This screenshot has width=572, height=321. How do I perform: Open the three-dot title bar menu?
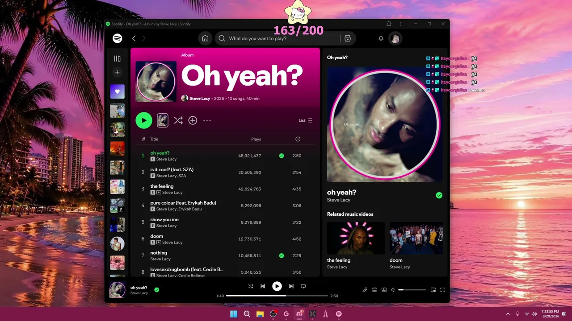pos(401,24)
